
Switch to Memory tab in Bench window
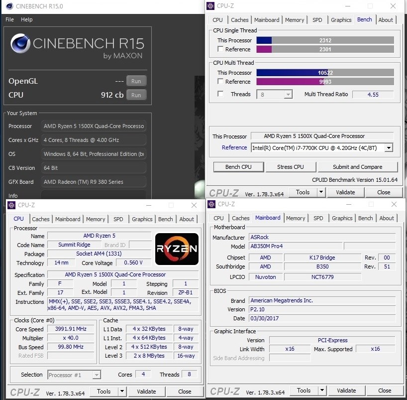[295, 20]
